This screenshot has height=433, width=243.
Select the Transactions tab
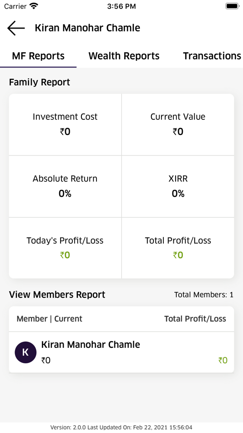(212, 56)
